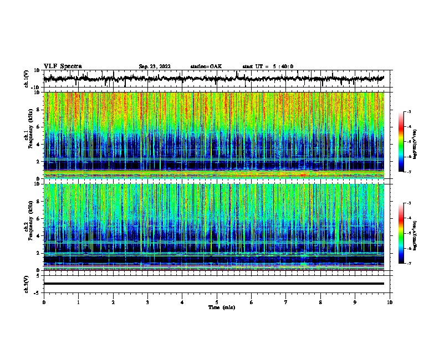Click the "4" kHz tick on ch.2 frequency axis

38,236
